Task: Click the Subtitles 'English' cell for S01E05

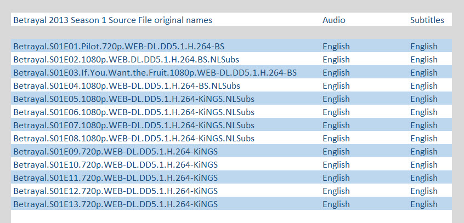Action: [x=424, y=99]
